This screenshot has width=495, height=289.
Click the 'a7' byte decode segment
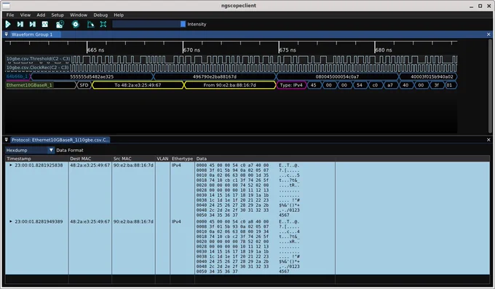point(390,85)
